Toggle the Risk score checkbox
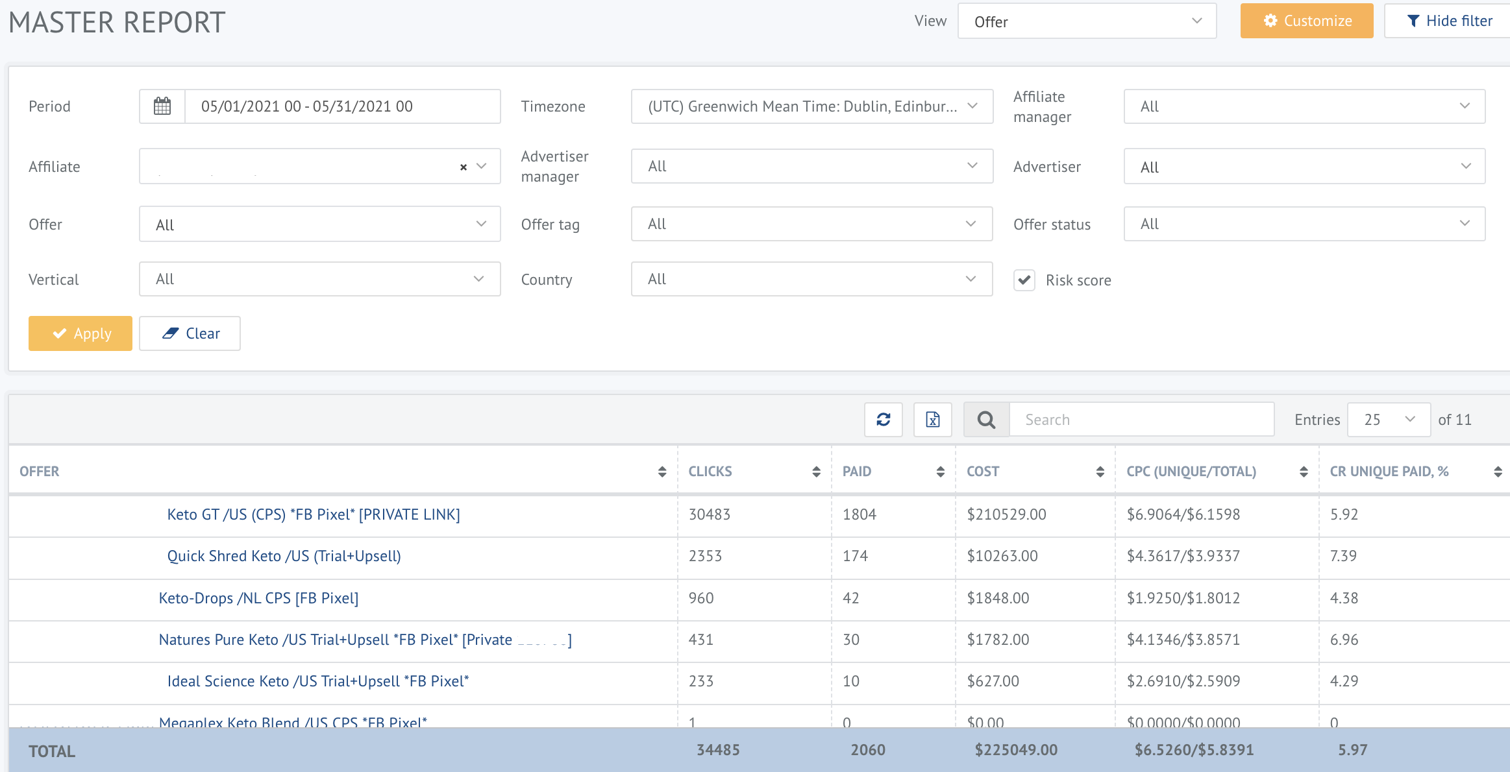 click(1024, 280)
